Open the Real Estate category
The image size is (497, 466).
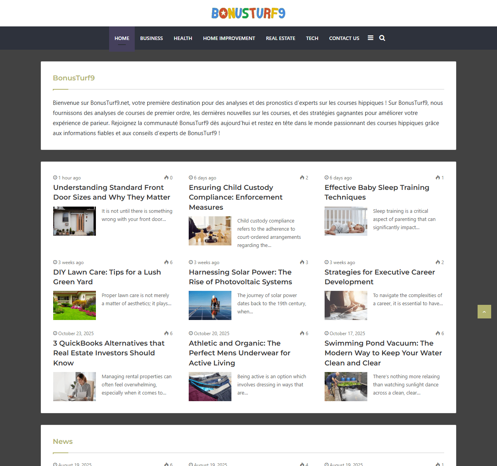(280, 38)
